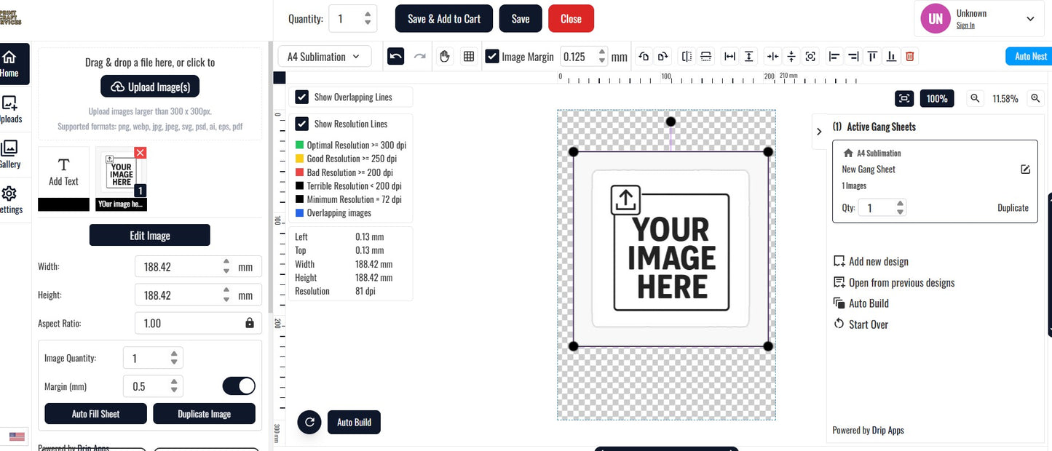Viewport: 1052px width, 451px height.
Task: Open the Settings sidebar tab
Action: pos(10,200)
